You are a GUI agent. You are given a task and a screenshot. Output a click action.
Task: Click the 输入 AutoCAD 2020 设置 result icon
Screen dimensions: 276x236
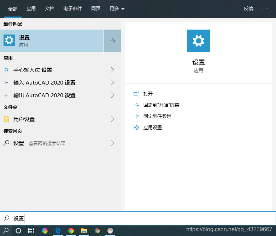(x=6, y=82)
